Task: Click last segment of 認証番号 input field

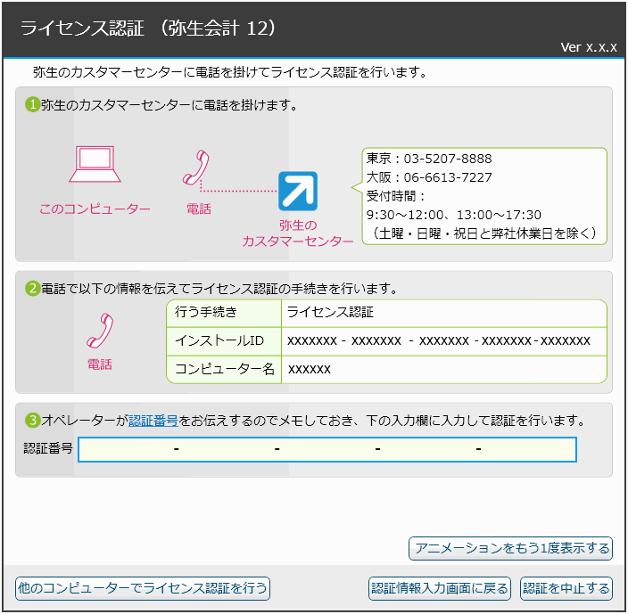Action: (x=528, y=450)
